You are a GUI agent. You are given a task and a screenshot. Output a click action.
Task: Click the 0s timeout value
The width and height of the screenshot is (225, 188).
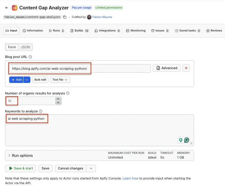tap(162, 157)
